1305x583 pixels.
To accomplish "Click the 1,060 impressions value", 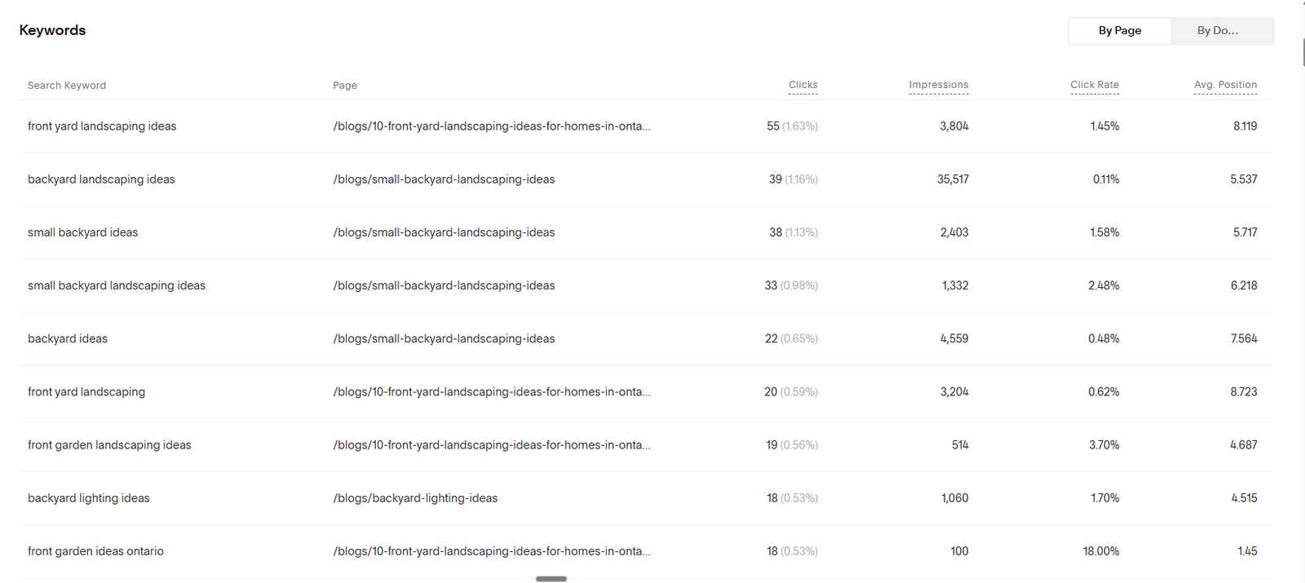I will pyautogui.click(x=955, y=498).
